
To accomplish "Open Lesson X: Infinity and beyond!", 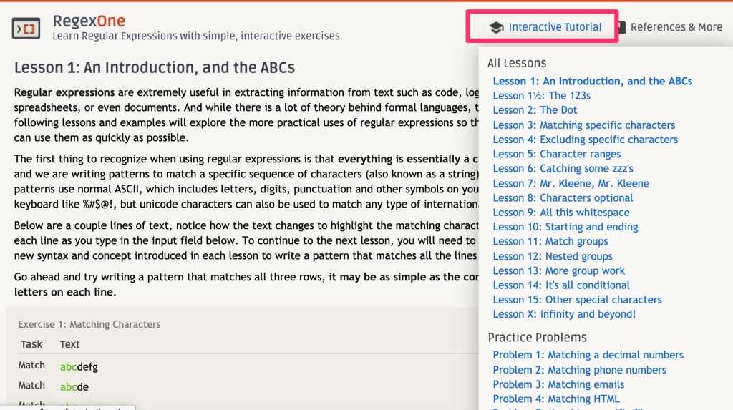I will [x=563, y=314].
